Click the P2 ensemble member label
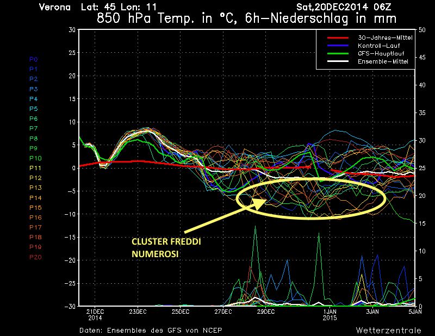Viewport: 435px width, 336px height. [34, 79]
